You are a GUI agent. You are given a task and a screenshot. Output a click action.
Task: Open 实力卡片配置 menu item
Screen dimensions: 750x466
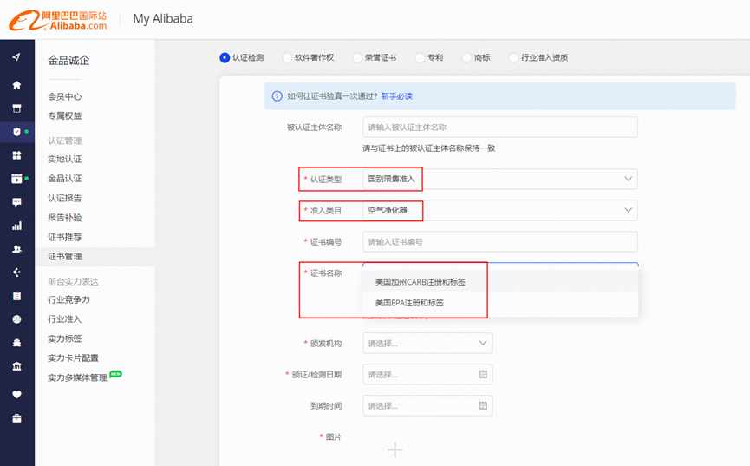pyautogui.click(x=73, y=358)
